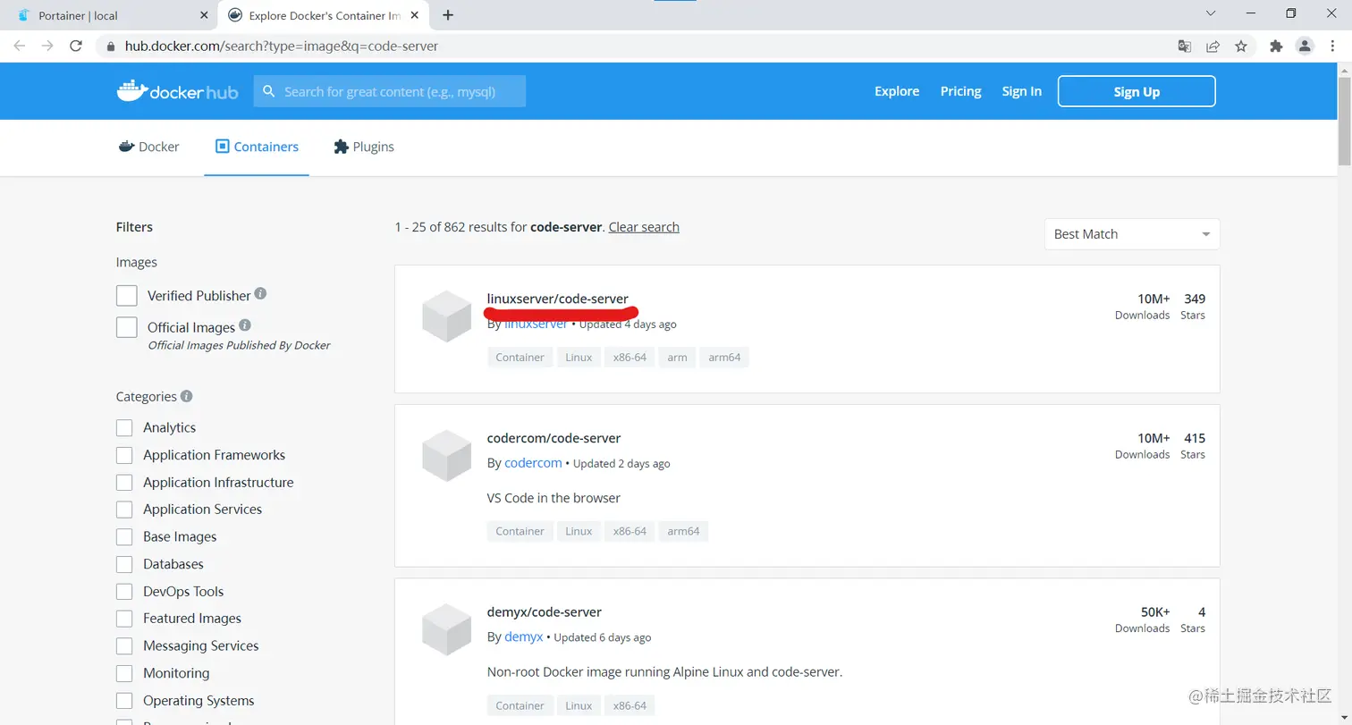Click Sign In in the header

pyautogui.click(x=1022, y=91)
